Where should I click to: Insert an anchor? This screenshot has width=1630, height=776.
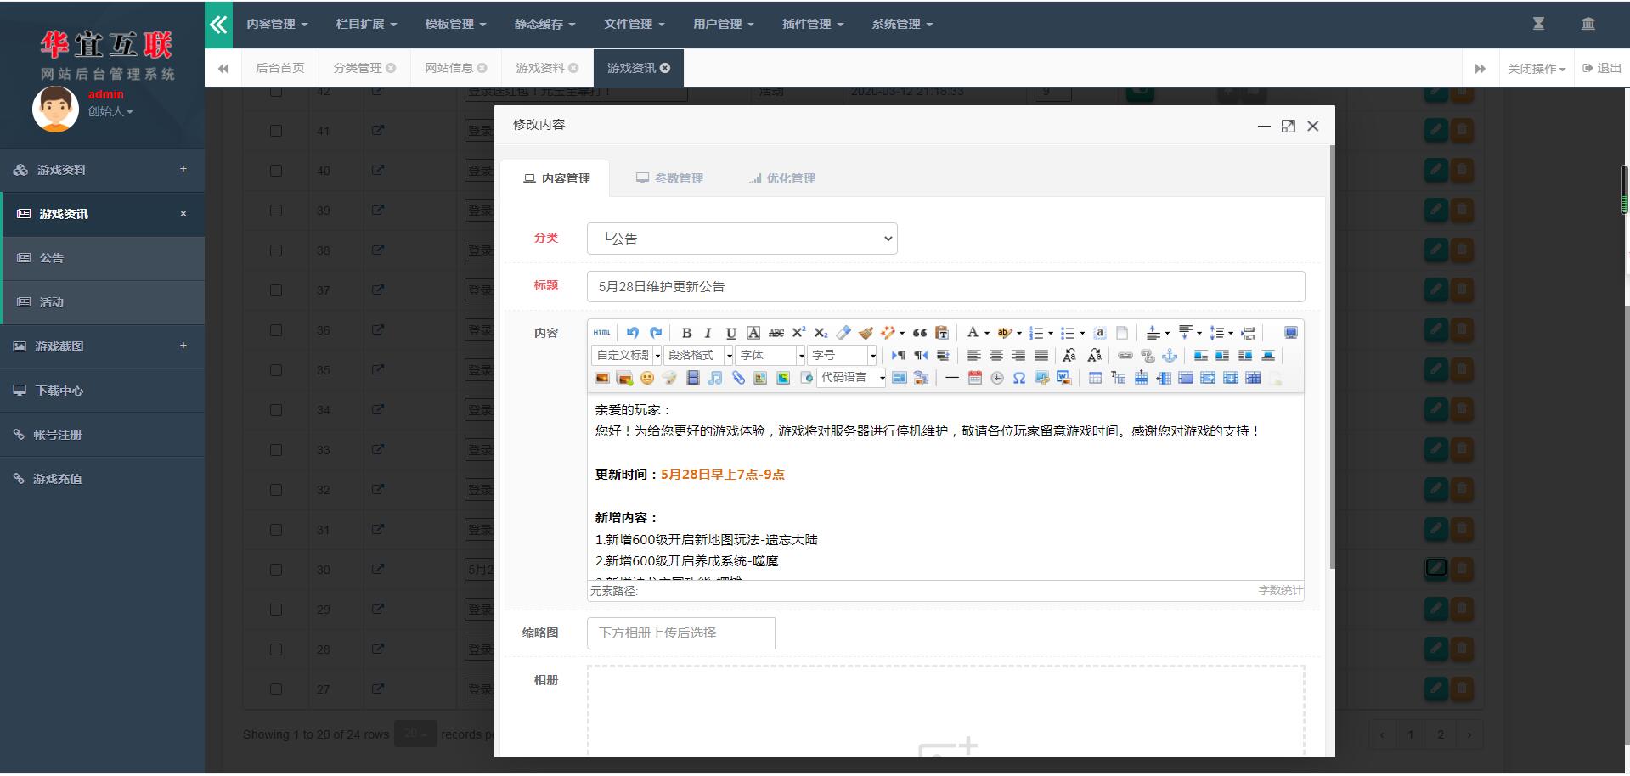tap(1170, 356)
